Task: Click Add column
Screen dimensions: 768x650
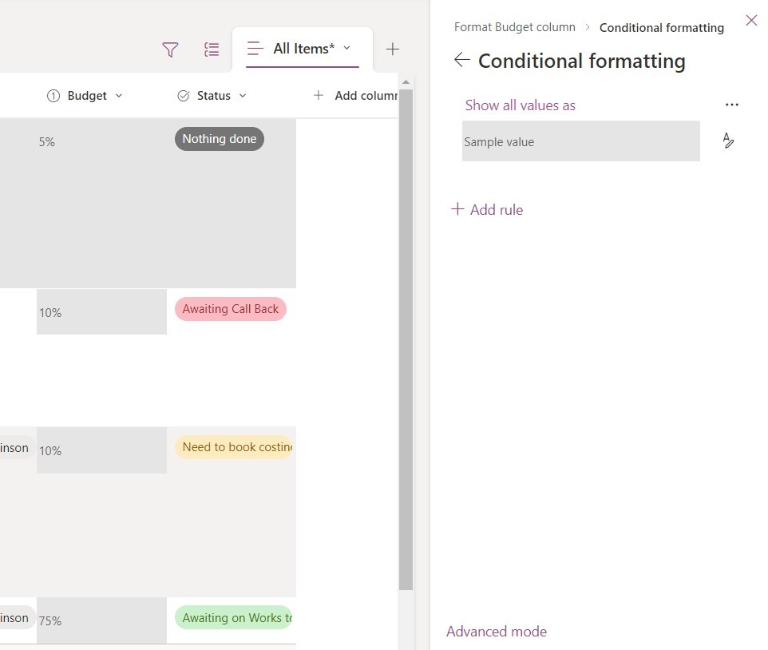Action: pos(355,96)
